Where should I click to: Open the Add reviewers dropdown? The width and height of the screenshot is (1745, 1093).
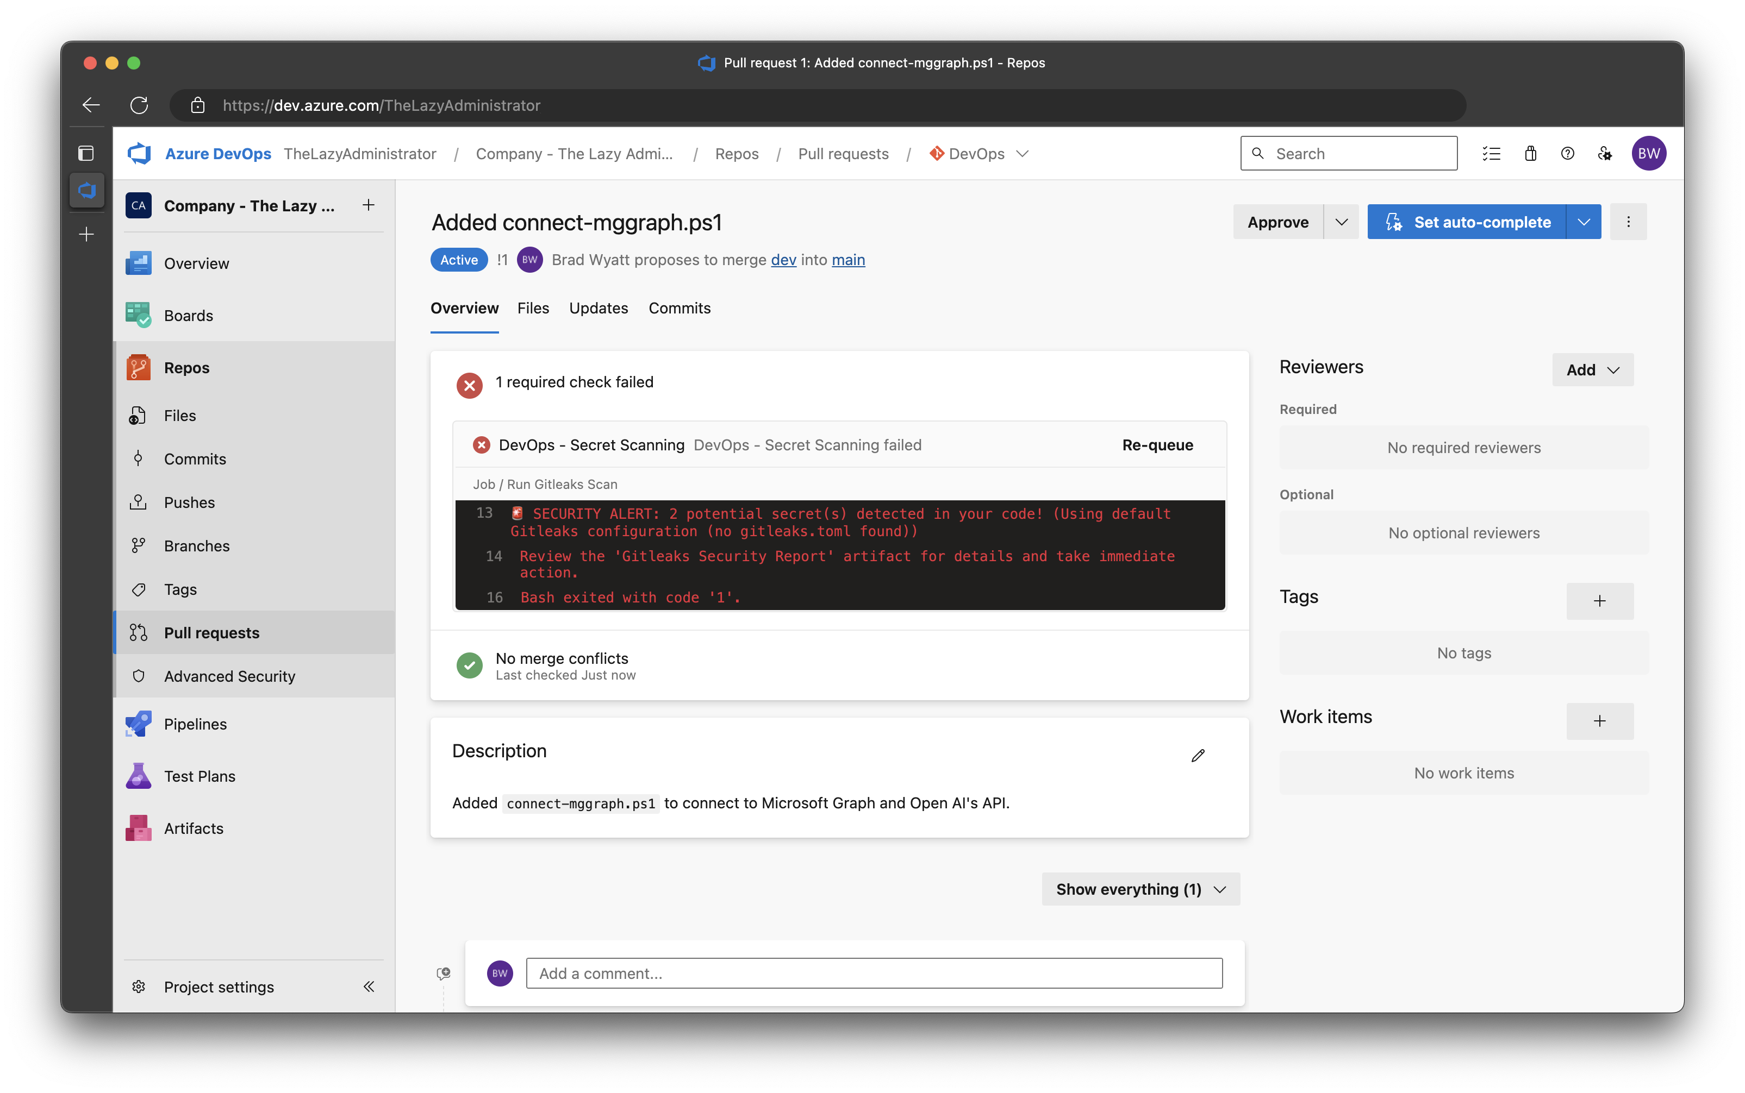1592,369
